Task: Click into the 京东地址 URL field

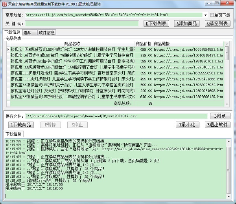Action: point(114,15)
